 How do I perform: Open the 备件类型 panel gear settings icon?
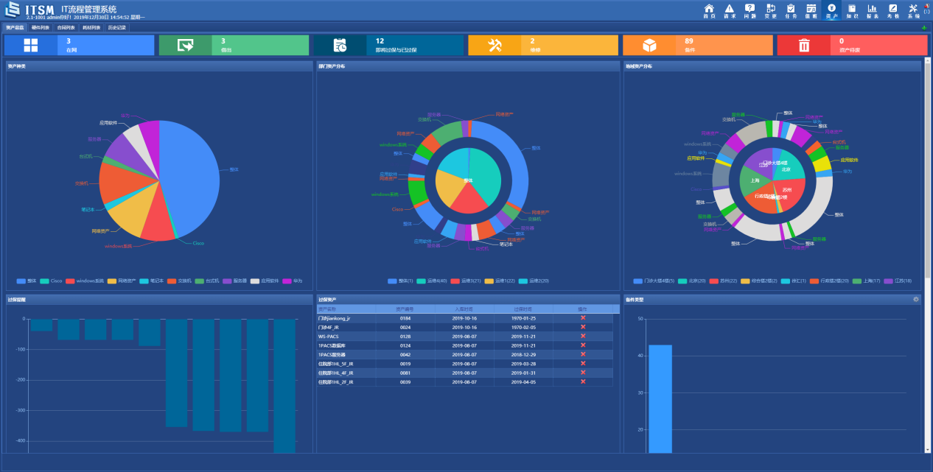(916, 299)
